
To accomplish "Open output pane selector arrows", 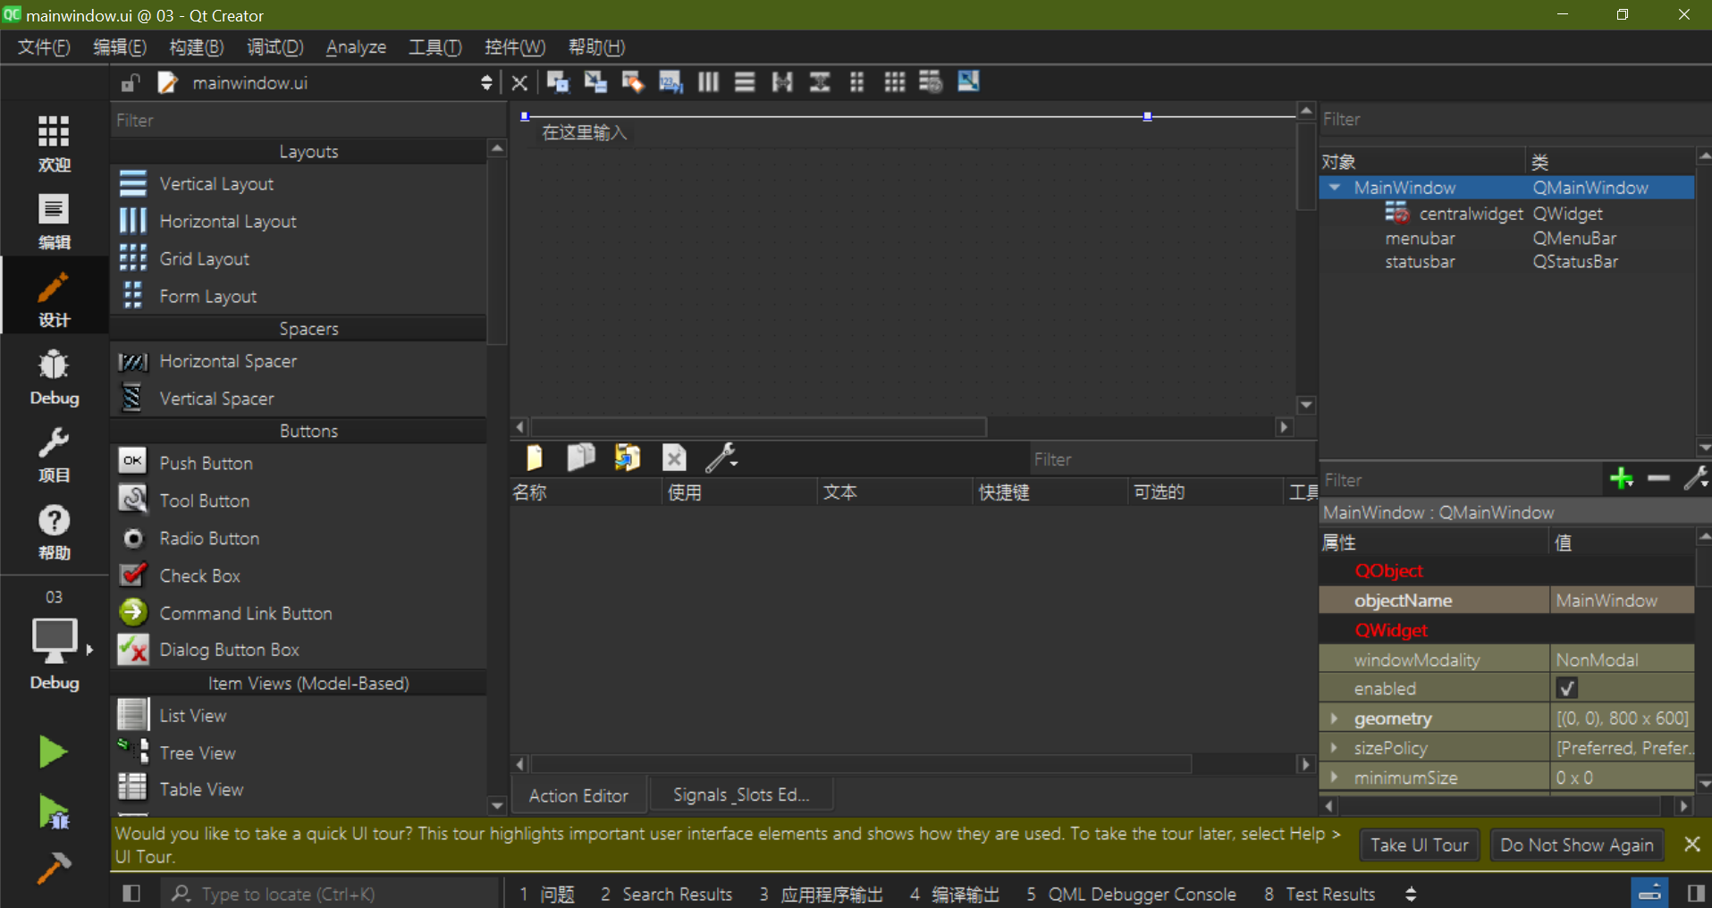I will [1411, 894].
